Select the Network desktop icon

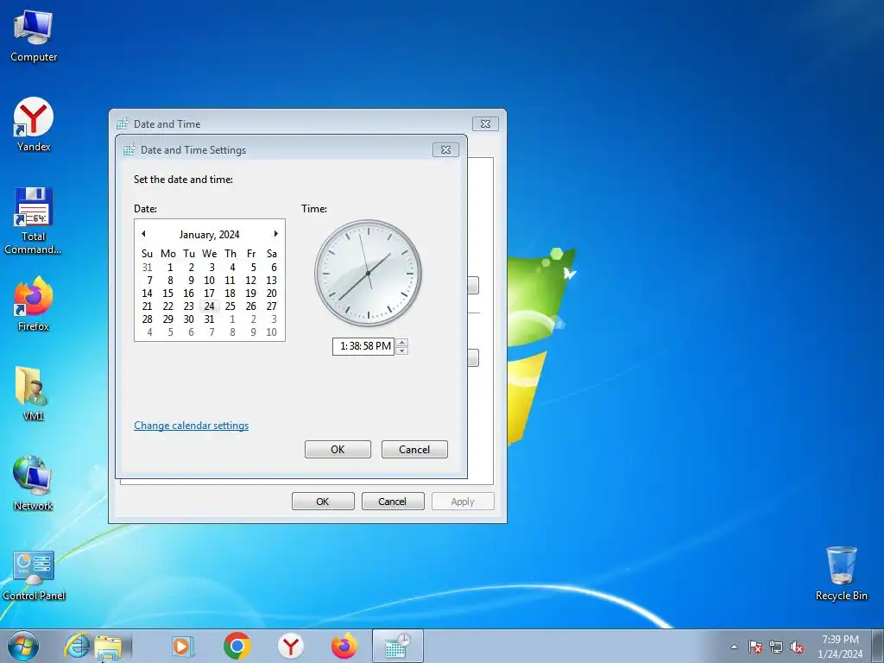34,483
